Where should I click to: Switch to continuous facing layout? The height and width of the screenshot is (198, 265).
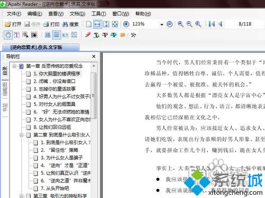(x=74, y=35)
